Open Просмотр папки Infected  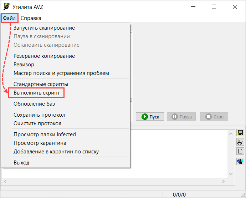click(x=66, y=134)
